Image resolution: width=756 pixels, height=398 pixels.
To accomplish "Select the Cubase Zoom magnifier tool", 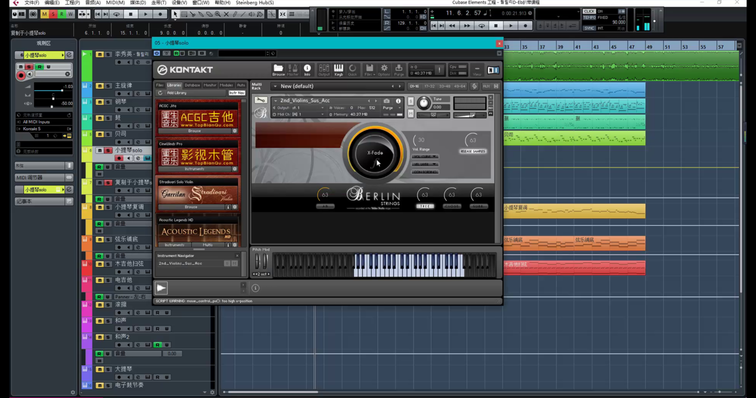I will pos(218,14).
